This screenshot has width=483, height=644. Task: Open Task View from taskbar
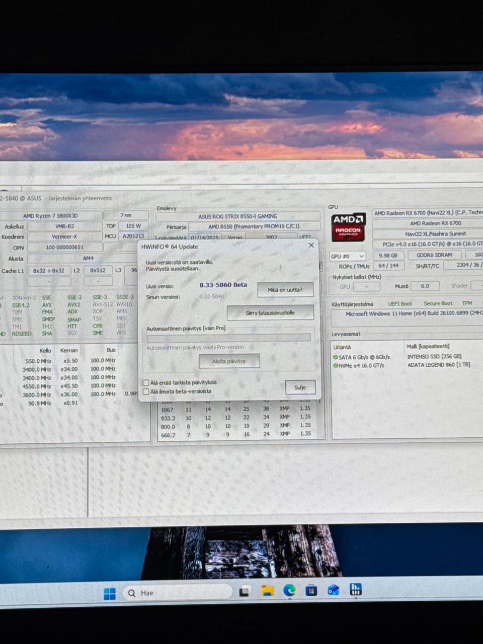(245, 591)
